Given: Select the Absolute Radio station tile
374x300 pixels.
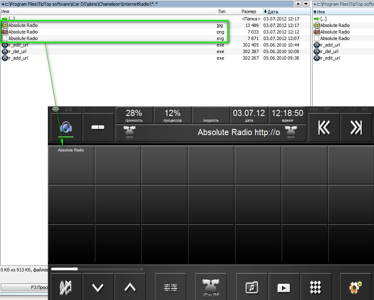Looking at the screenshot, I should pyautogui.click(x=71, y=165).
